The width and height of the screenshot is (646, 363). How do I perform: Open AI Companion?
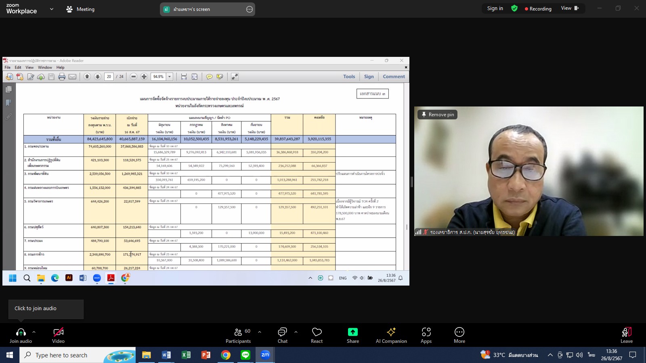tap(391, 336)
